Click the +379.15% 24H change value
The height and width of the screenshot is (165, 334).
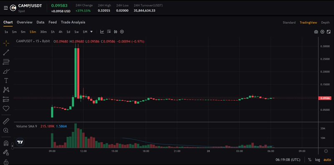tap(83, 10)
